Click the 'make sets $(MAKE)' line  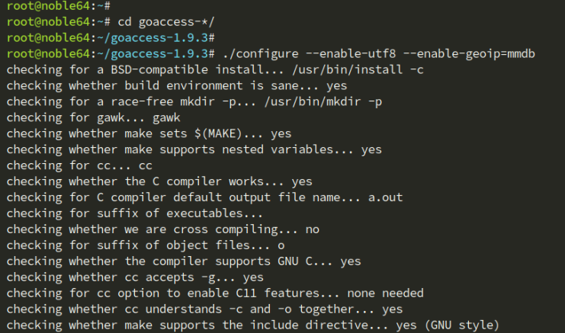pyautogui.click(x=149, y=133)
